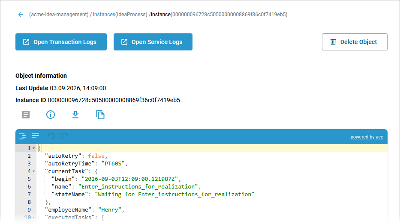The height and width of the screenshot is (224, 400).
Task: Click the false value of autoRetry
Action: tap(96, 156)
